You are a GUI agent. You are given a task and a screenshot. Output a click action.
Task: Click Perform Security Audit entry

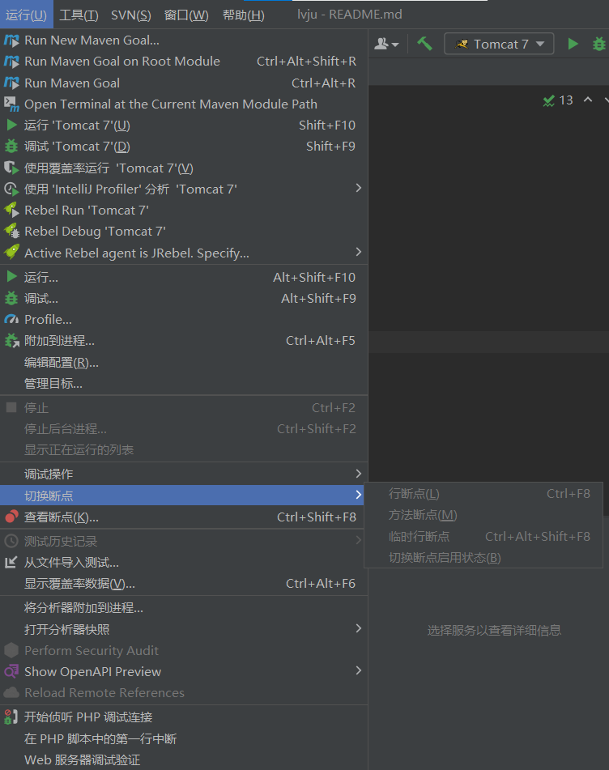click(x=184, y=650)
